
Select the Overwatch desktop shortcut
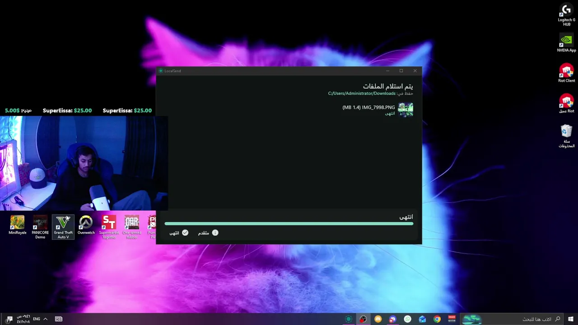86,225
